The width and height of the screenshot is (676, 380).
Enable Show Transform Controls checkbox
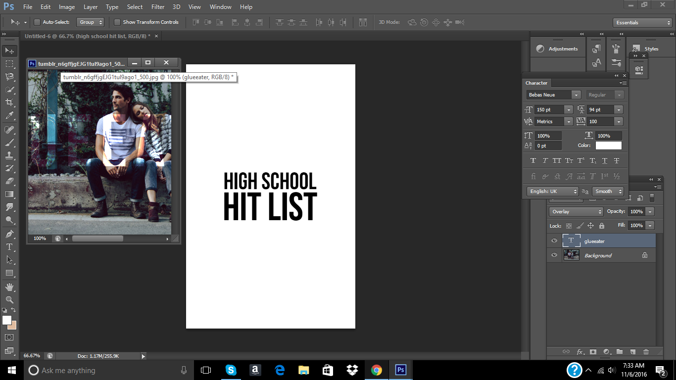tap(117, 22)
